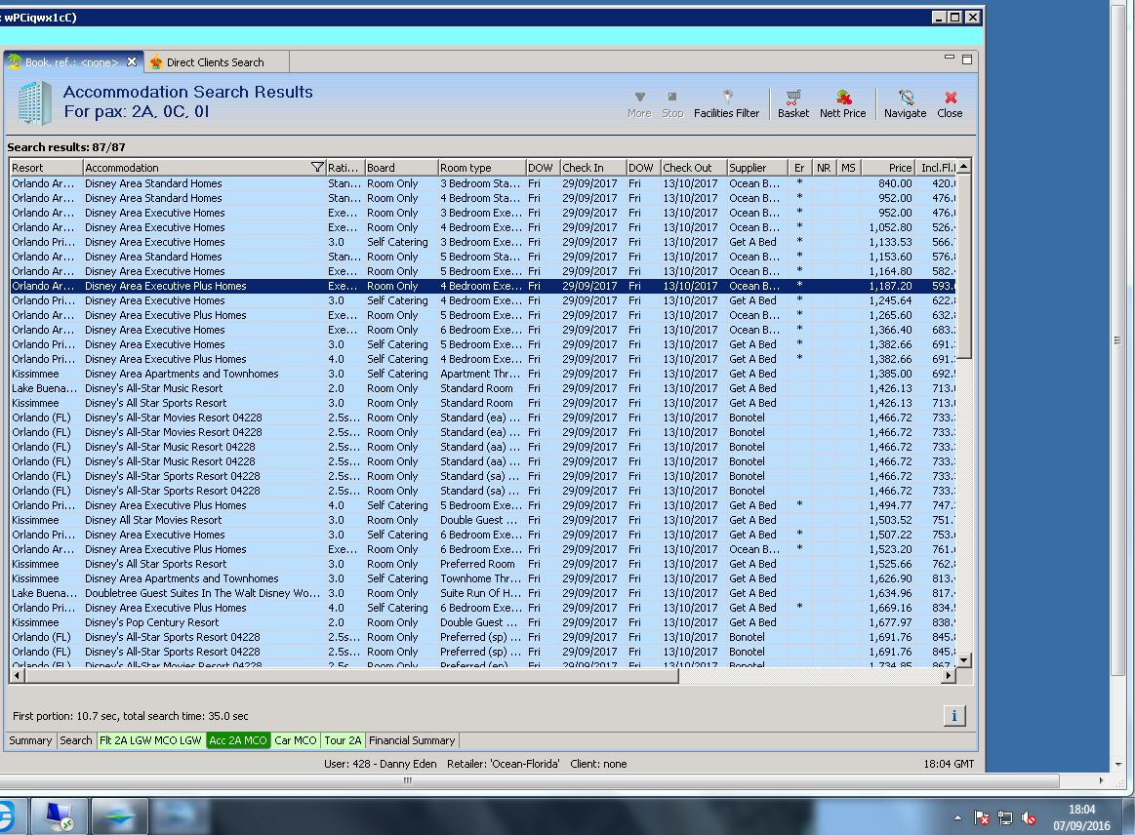The width and height of the screenshot is (1135, 835).
Task: Open the Financial Summary tab
Action: 412,740
